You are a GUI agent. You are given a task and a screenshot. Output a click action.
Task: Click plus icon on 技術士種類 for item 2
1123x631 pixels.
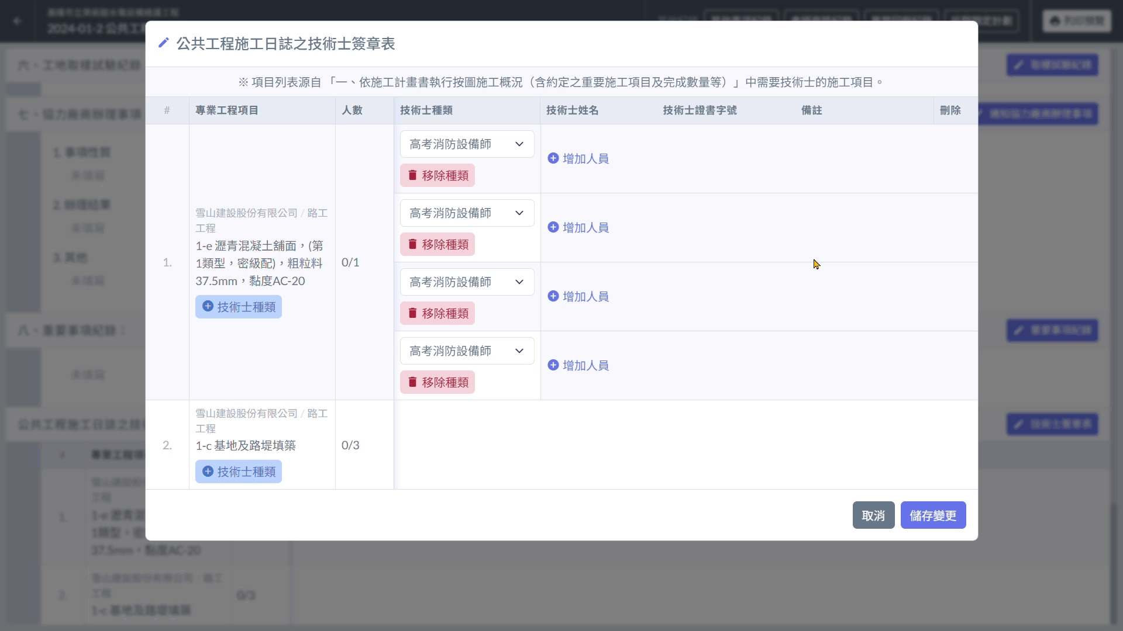(x=208, y=471)
